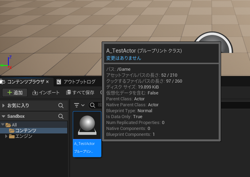Click すべて保存 (Save All) disk icon
Image resolution: width=250 pixels, height=177 pixels.
pos(69,92)
